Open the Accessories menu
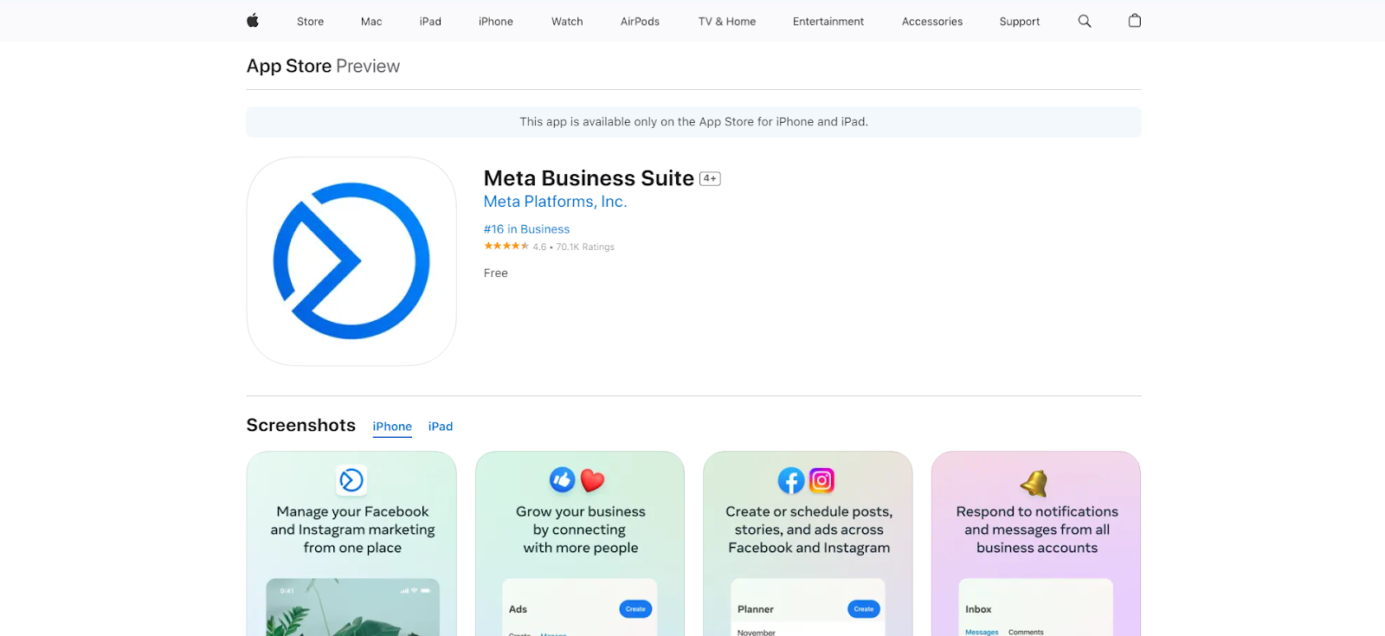This screenshot has width=1385, height=636. (932, 22)
